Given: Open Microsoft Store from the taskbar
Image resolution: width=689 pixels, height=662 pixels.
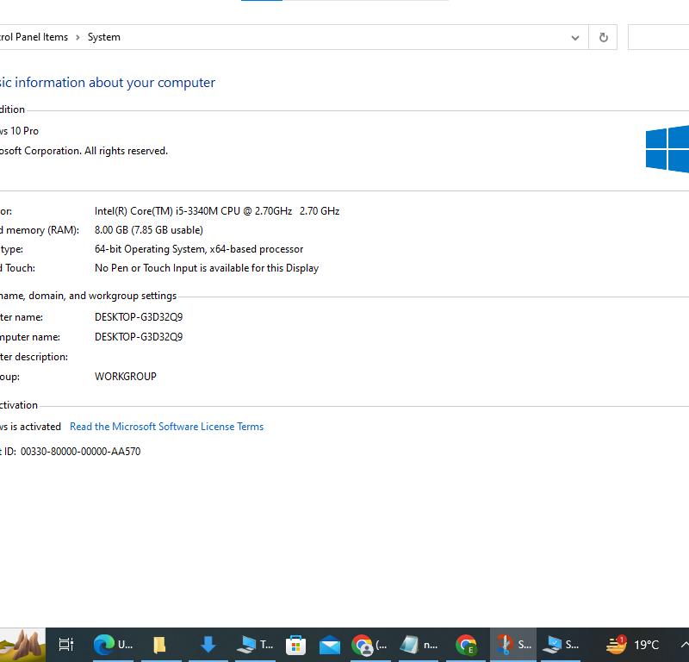Looking at the screenshot, I should point(295,644).
